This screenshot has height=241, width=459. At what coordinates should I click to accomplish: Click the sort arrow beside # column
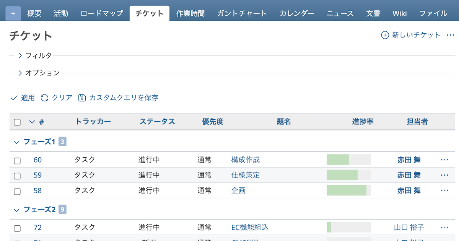point(32,122)
